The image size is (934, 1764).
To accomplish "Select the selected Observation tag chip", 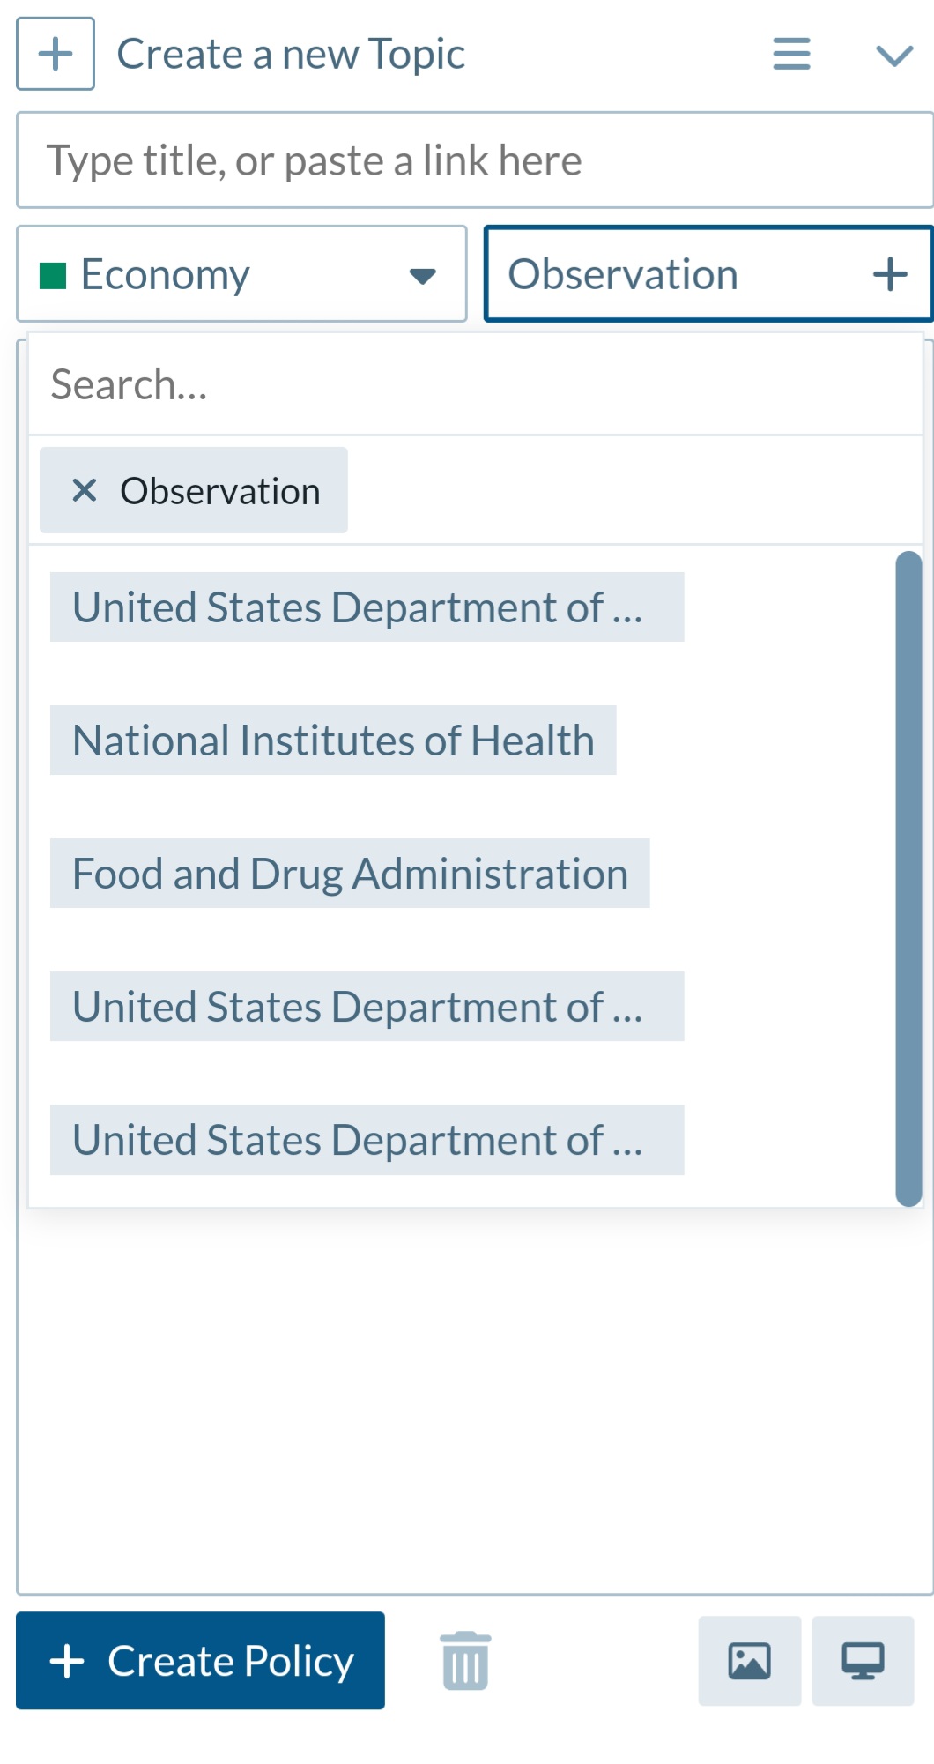I will point(194,490).
